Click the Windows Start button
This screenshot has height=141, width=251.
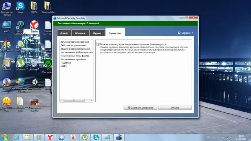(5, 137)
